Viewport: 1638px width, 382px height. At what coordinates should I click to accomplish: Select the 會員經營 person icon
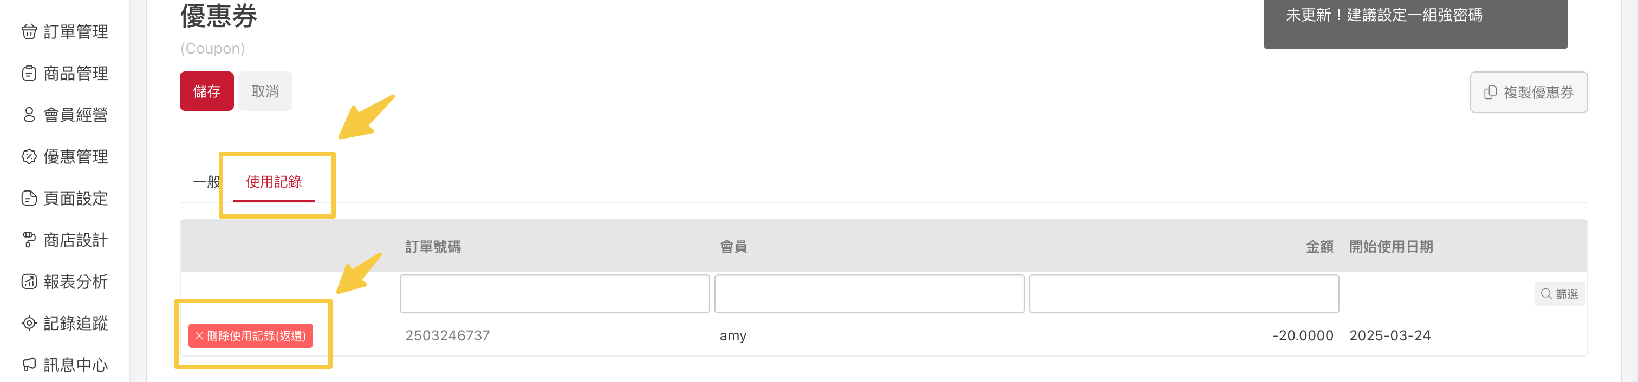pos(29,114)
